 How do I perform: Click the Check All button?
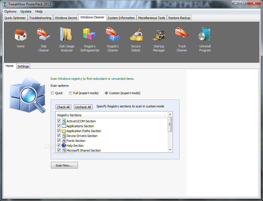tap(63, 107)
